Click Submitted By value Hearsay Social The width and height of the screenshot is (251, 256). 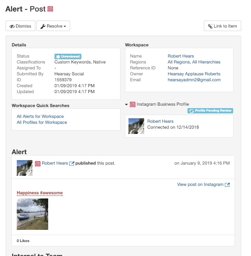(69, 74)
